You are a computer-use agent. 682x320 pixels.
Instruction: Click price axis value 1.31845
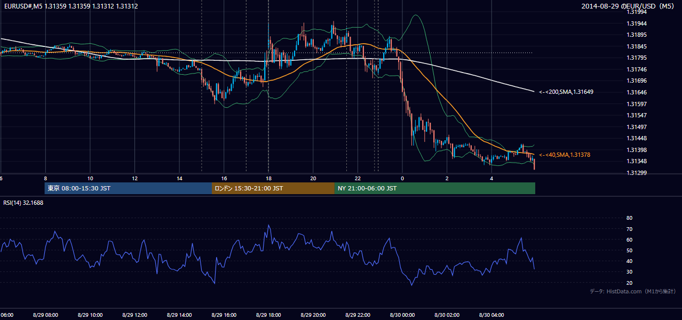[x=637, y=46]
